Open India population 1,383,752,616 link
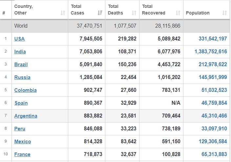The height and width of the screenshot is (162, 231). (x=211, y=52)
